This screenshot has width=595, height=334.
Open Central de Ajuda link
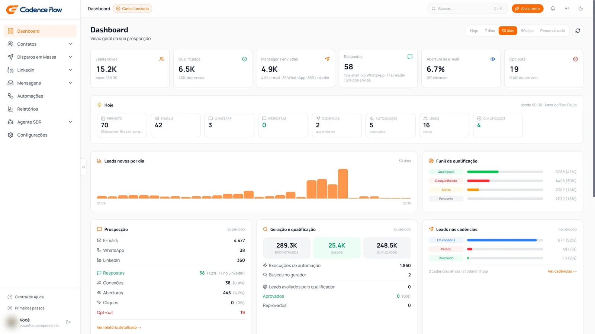tap(26, 297)
